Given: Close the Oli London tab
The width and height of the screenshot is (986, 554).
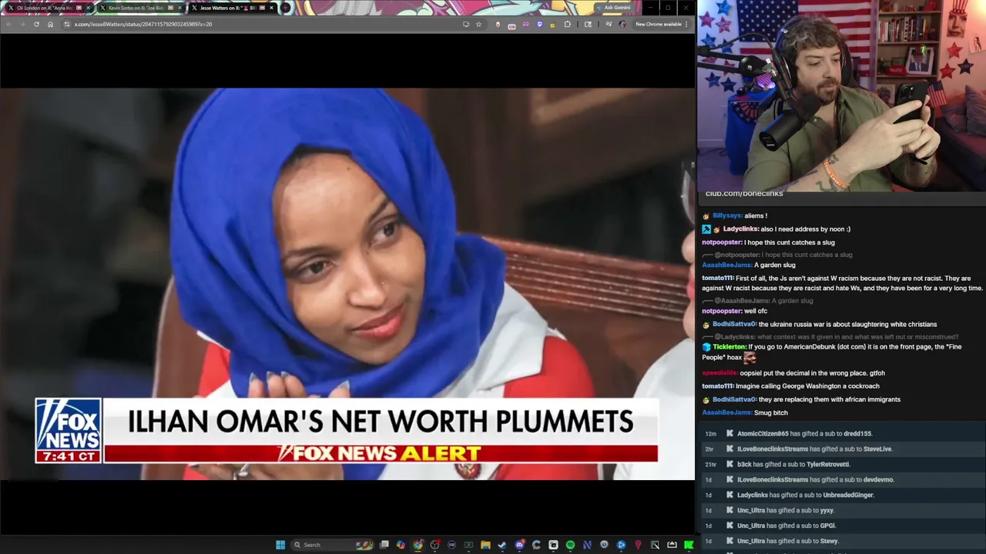Looking at the screenshot, I should (x=89, y=8).
